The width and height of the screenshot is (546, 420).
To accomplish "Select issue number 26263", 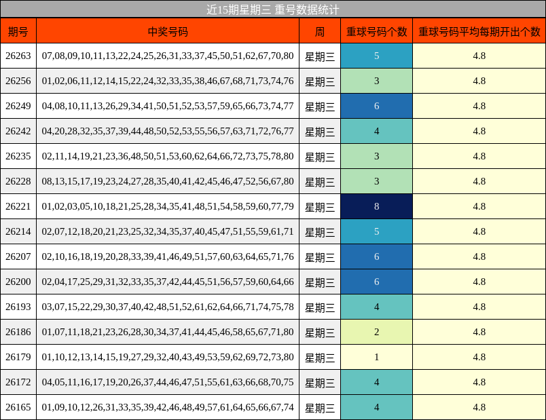I will 18,56.
